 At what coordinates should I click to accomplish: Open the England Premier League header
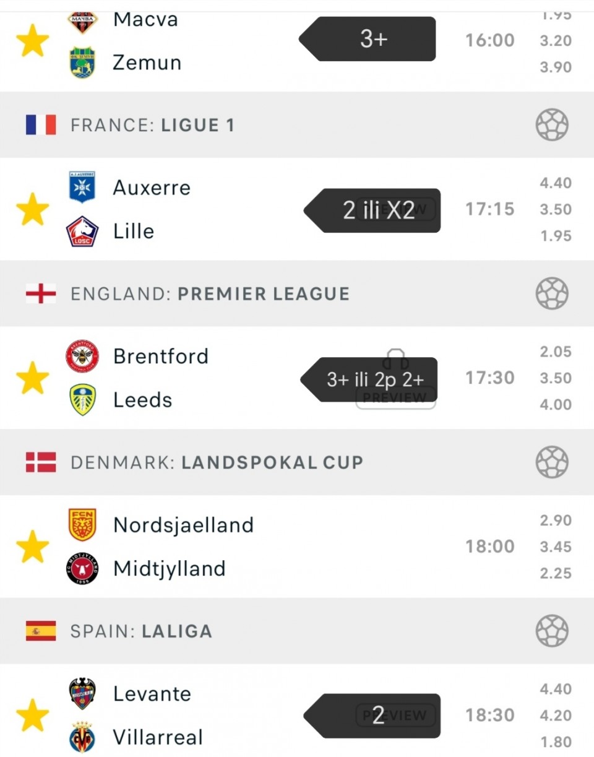click(x=210, y=293)
